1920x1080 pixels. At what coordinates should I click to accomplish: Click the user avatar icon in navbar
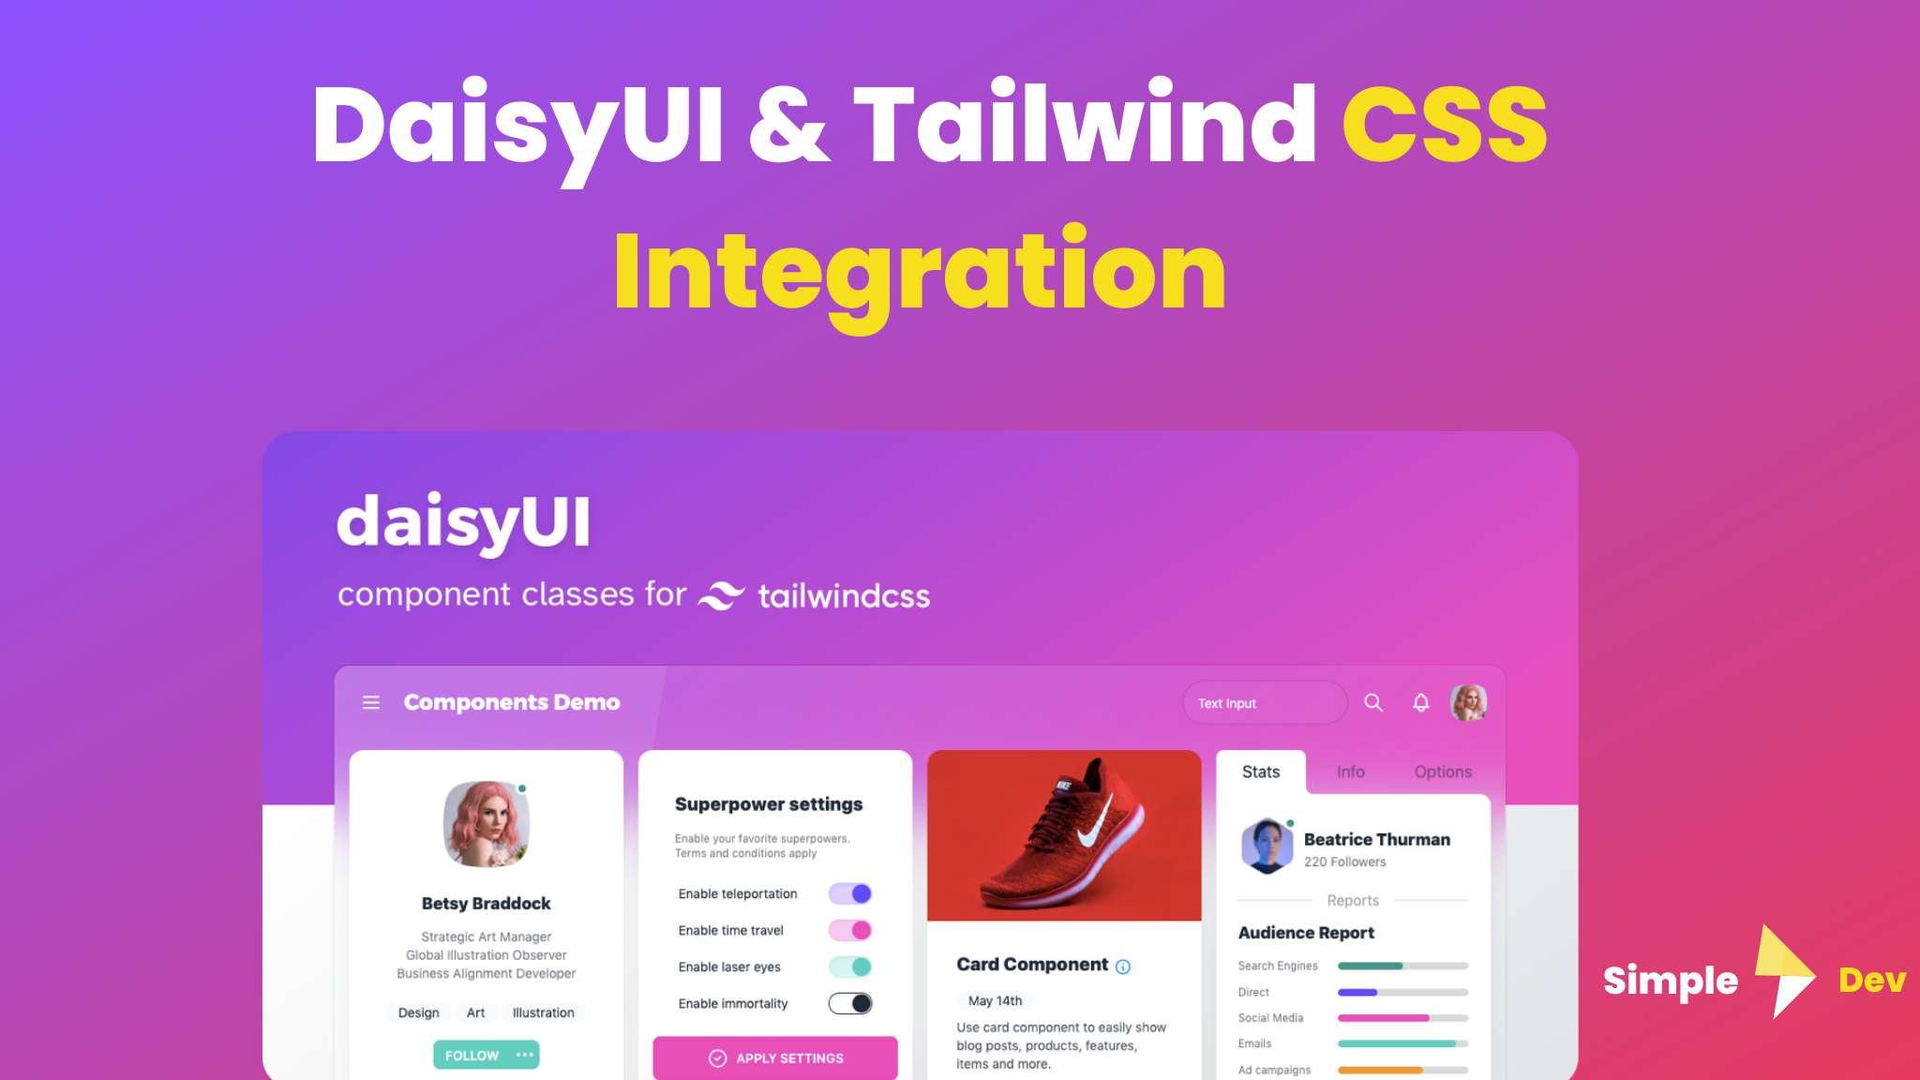tap(1468, 701)
